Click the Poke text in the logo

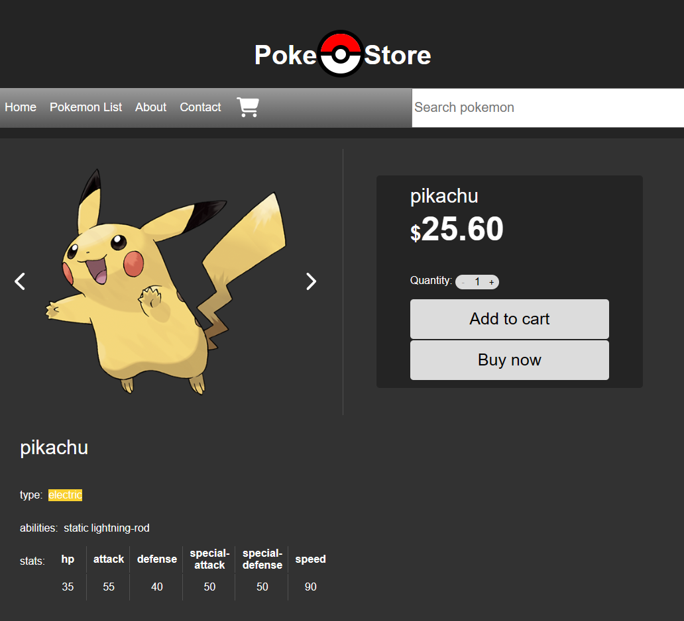point(285,56)
